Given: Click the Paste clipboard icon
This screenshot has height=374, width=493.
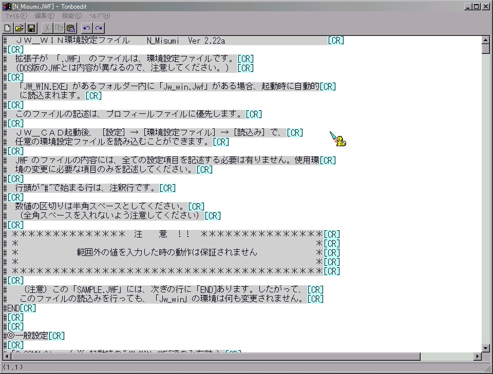Looking at the screenshot, I should point(71,28).
